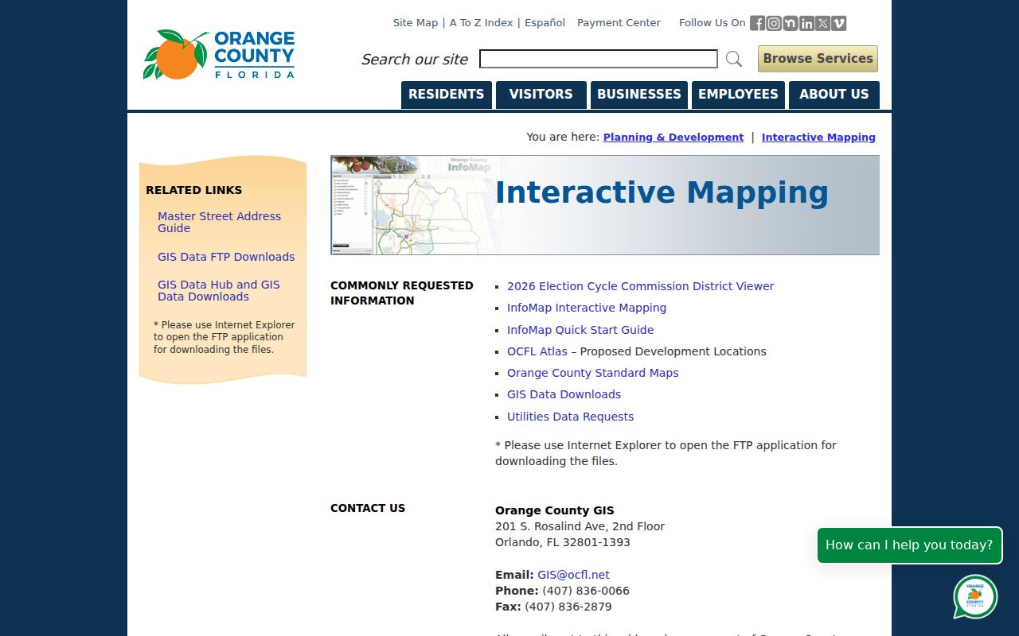Open 2026 Election Cycle Commission District Viewer
Viewport: 1019px width, 636px height.
click(640, 286)
